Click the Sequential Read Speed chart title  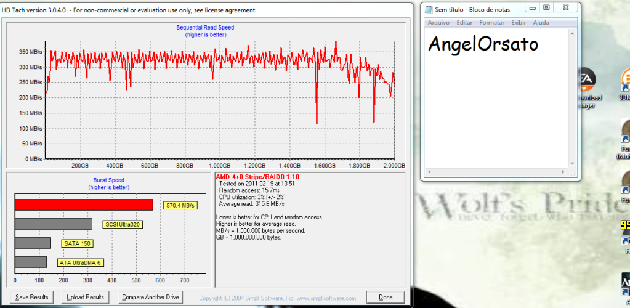[x=205, y=27]
